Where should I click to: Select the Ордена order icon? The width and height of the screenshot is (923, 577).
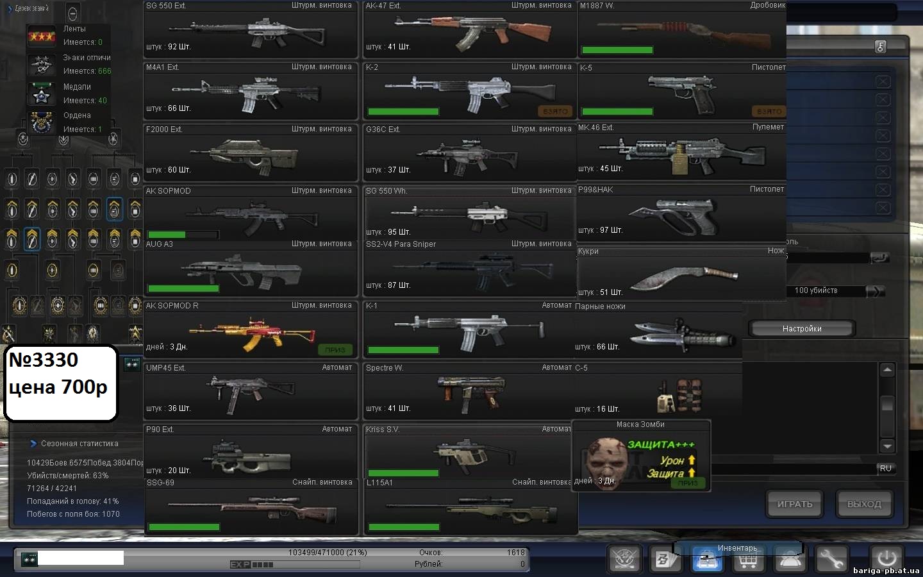coord(42,122)
